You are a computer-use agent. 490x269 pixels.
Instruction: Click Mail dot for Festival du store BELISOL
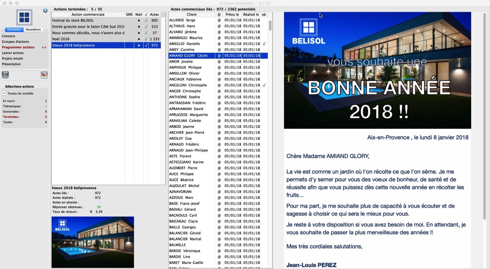click(x=139, y=20)
